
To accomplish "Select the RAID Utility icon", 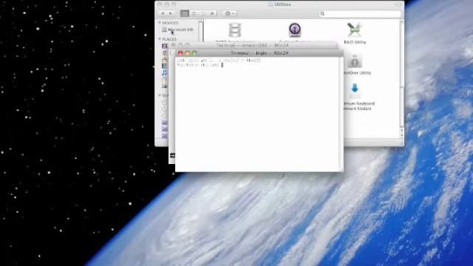I will click(355, 30).
